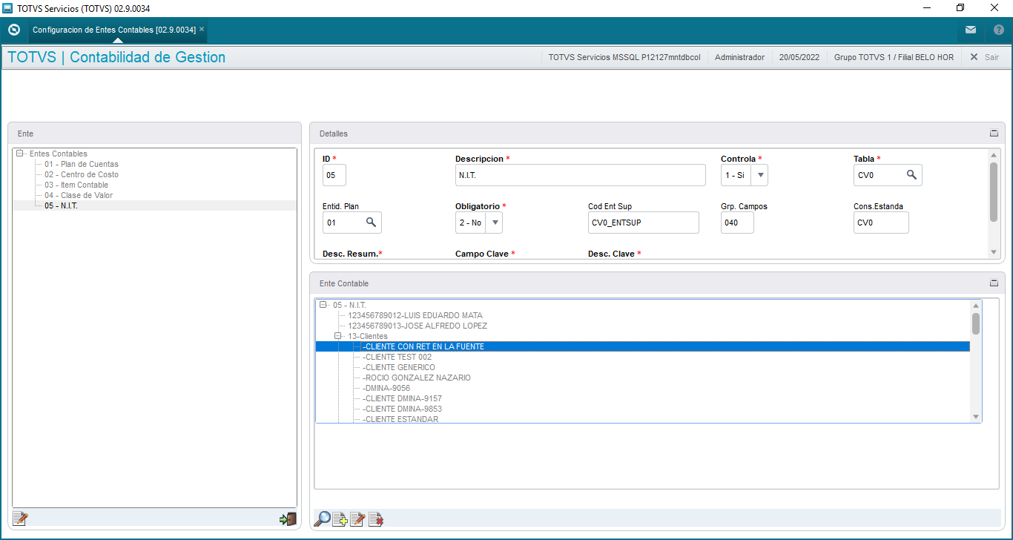
Task: Click the lookup magnifier in Entid. Plan field
Action: [371, 223]
